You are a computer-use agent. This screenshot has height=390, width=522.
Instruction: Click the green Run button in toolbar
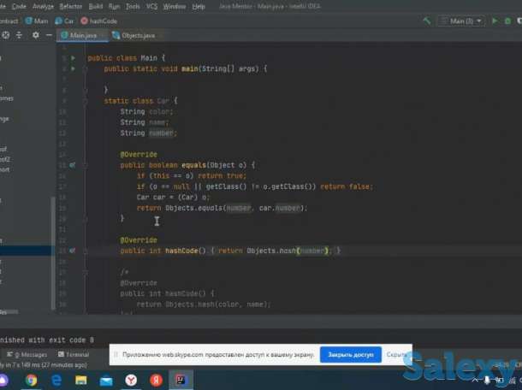point(494,20)
